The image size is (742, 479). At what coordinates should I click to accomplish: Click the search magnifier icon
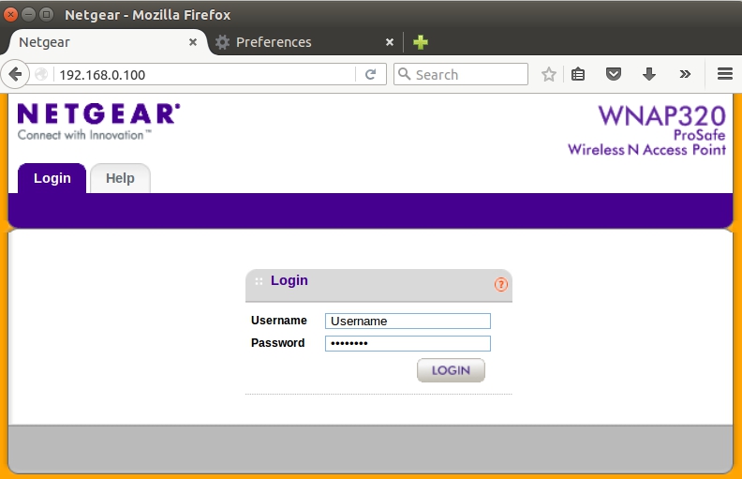coord(404,74)
